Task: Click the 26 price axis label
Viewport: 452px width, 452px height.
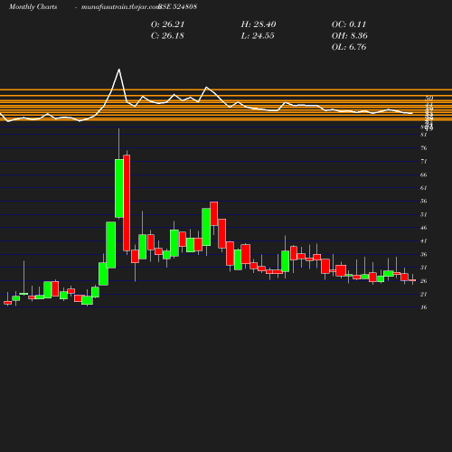Action: click(424, 281)
